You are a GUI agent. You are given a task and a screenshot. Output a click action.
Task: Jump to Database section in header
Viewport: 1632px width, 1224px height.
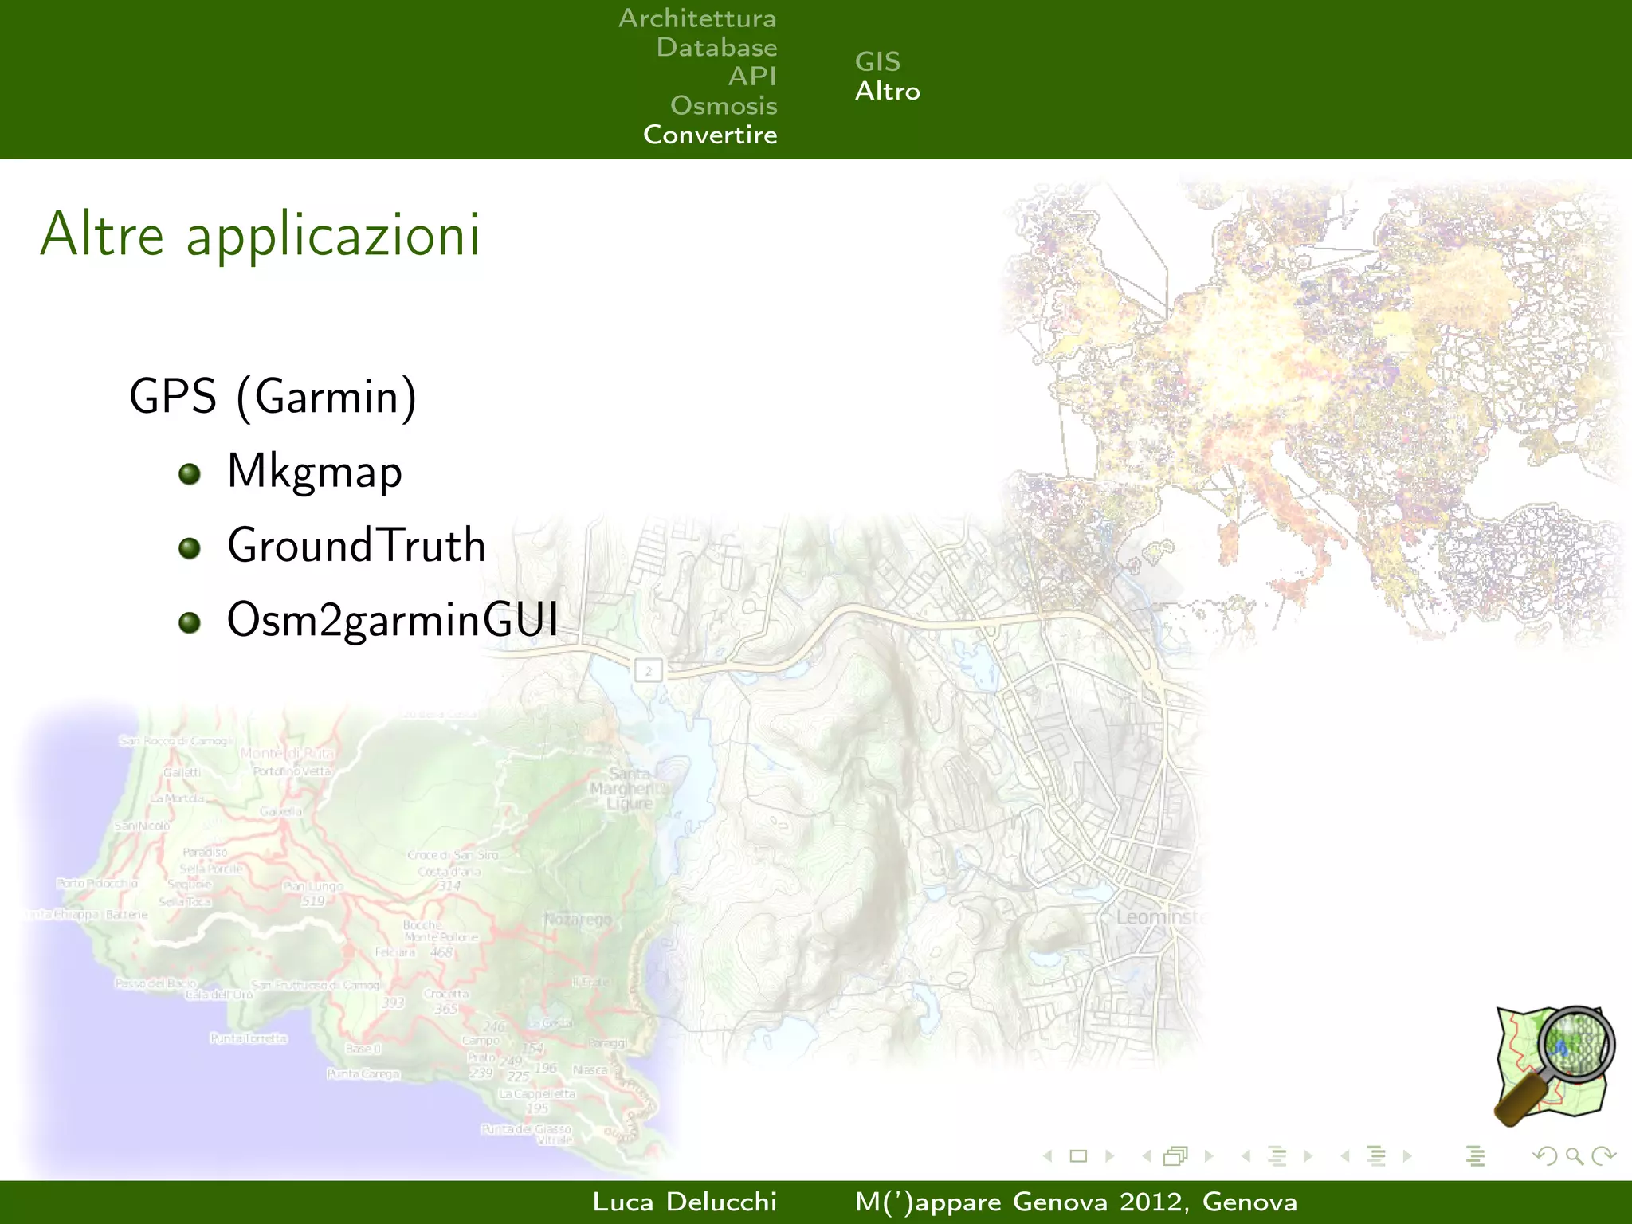coord(716,47)
